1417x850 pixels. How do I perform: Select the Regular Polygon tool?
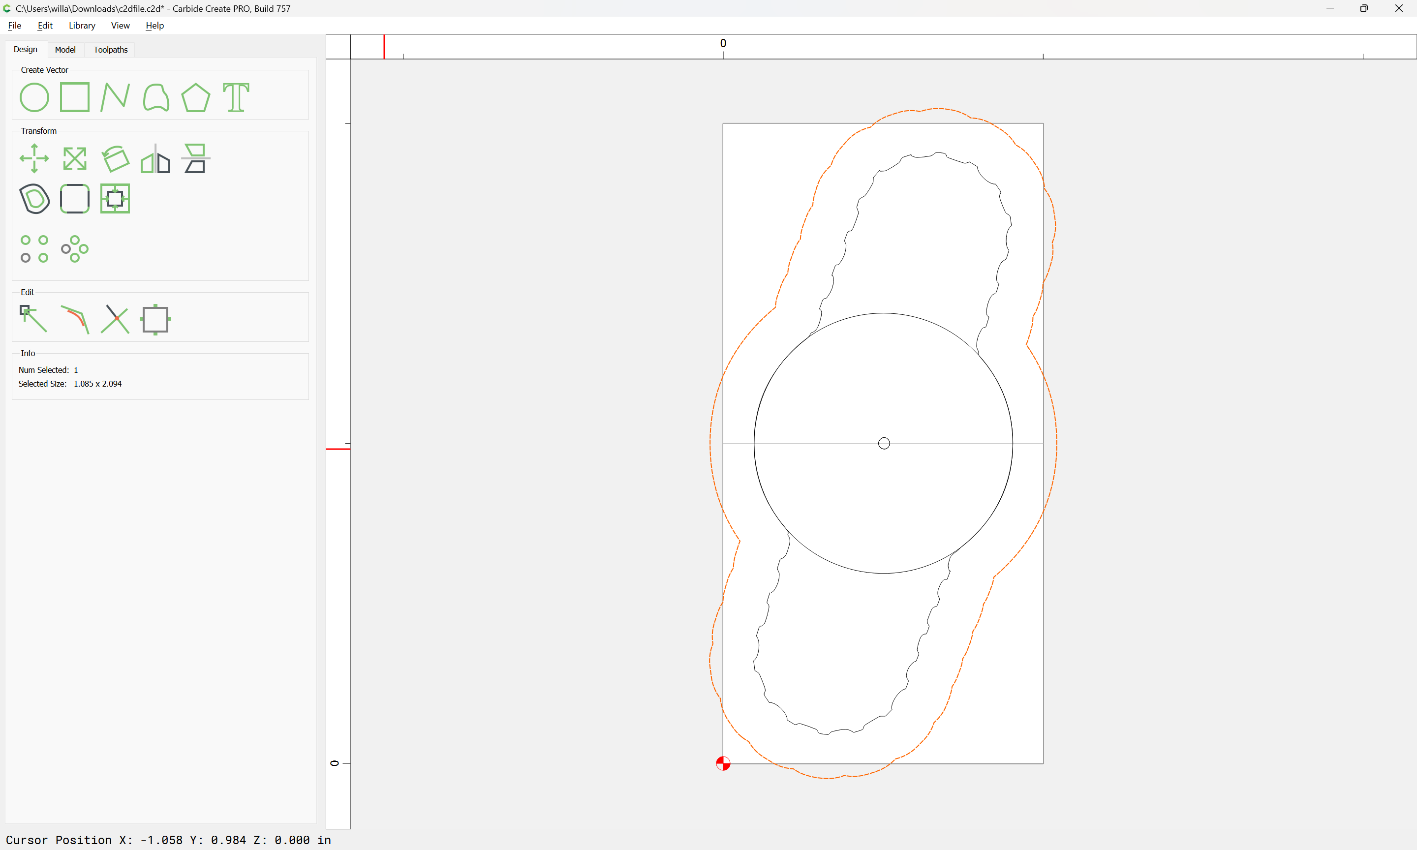[x=196, y=97]
